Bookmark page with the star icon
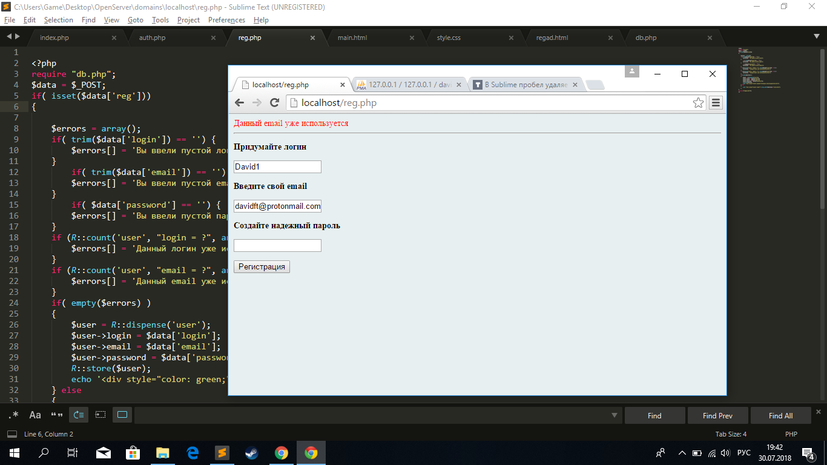827x465 pixels. [x=698, y=103]
